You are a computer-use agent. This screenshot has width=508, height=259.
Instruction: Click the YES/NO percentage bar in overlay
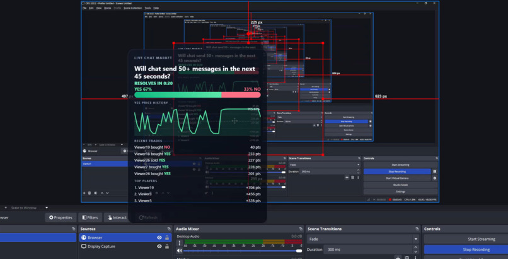(x=197, y=95)
